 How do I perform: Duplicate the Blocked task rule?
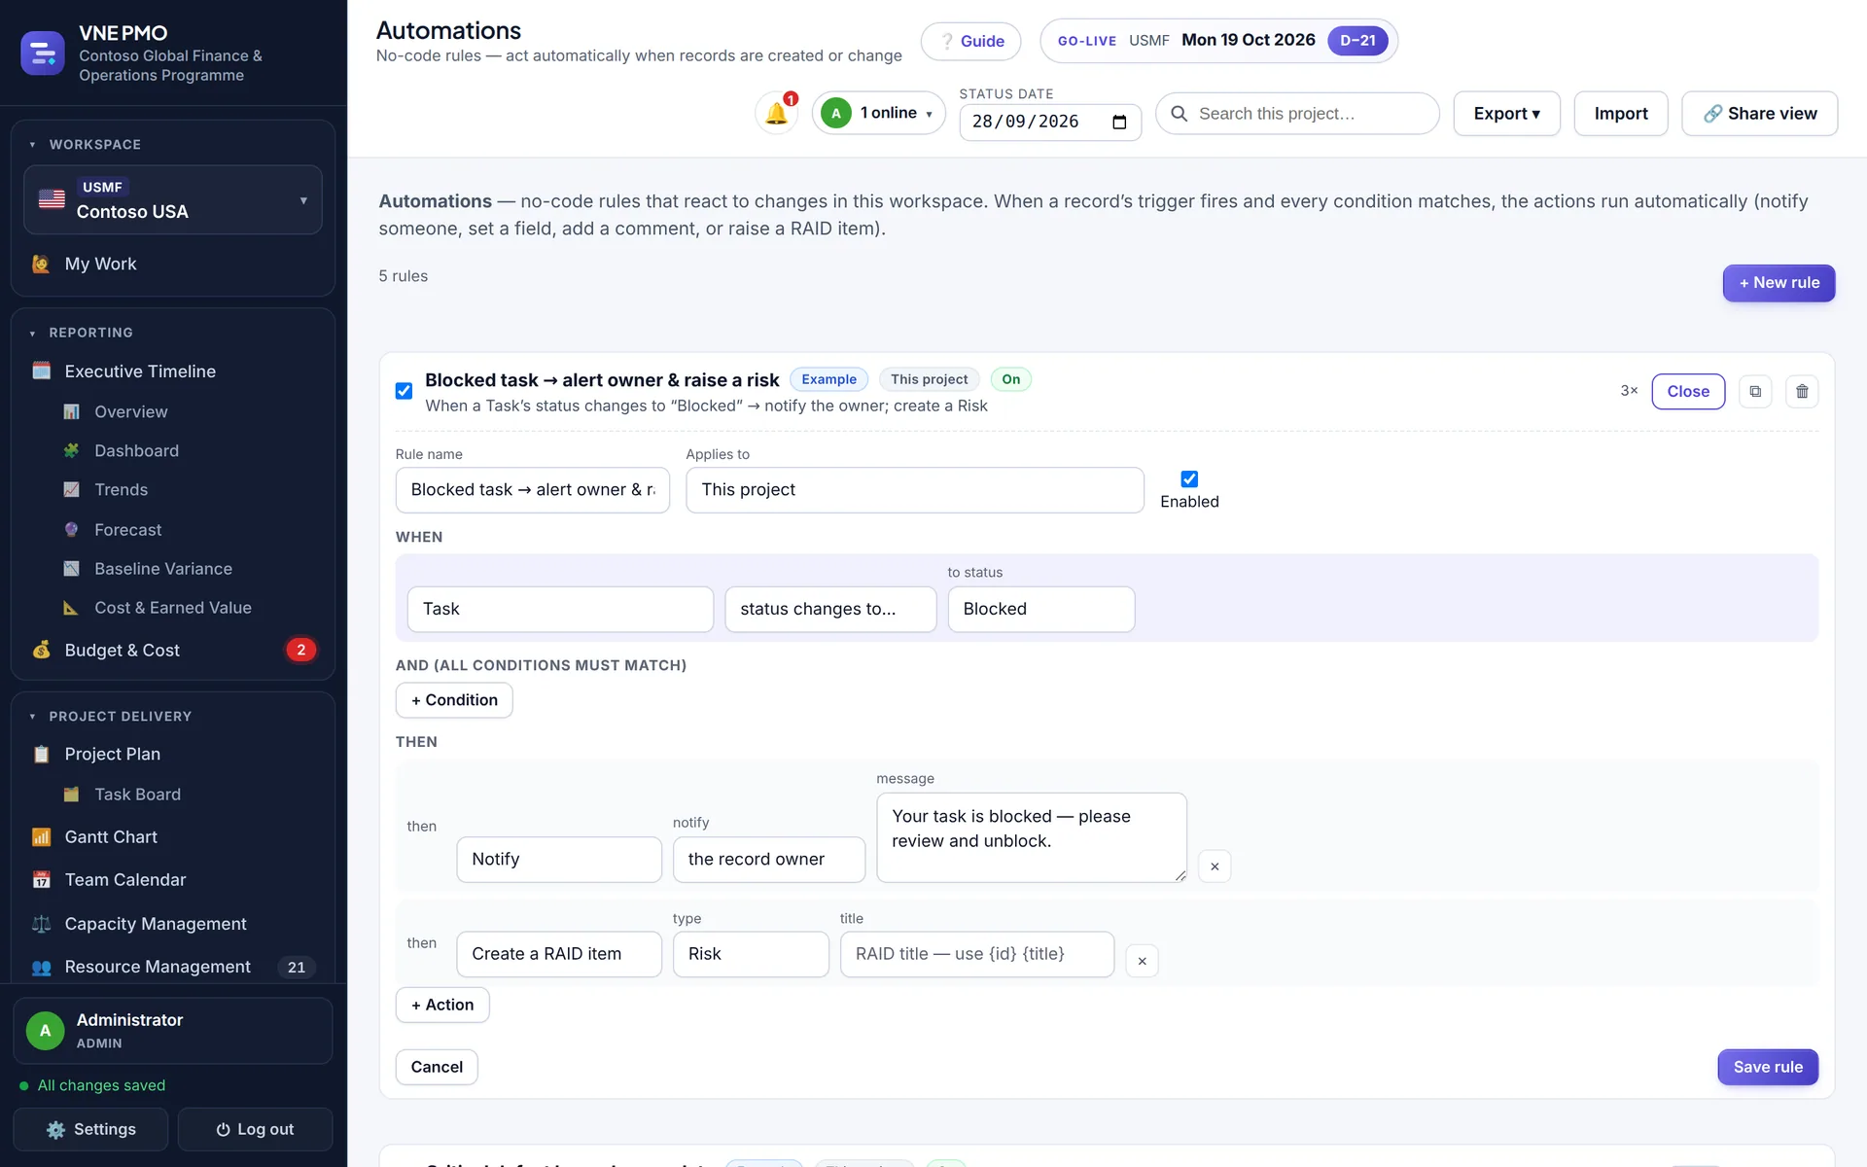[1755, 391]
